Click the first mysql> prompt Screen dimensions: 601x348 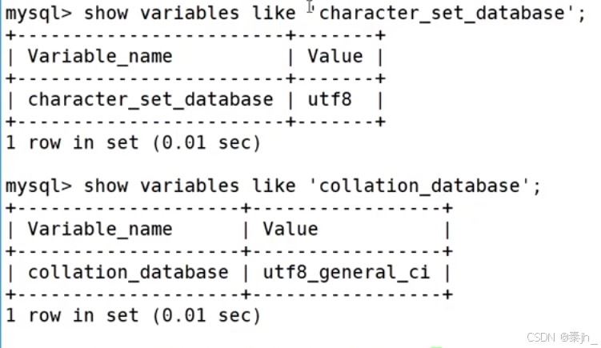coord(38,14)
